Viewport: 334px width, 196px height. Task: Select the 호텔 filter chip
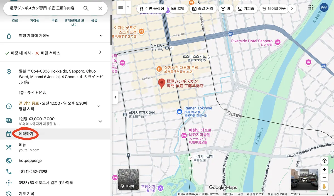pyautogui.click(x=178, y=9)
